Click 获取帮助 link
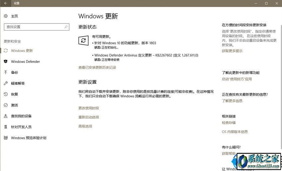The image size is (282, 171). click(229, 153)
